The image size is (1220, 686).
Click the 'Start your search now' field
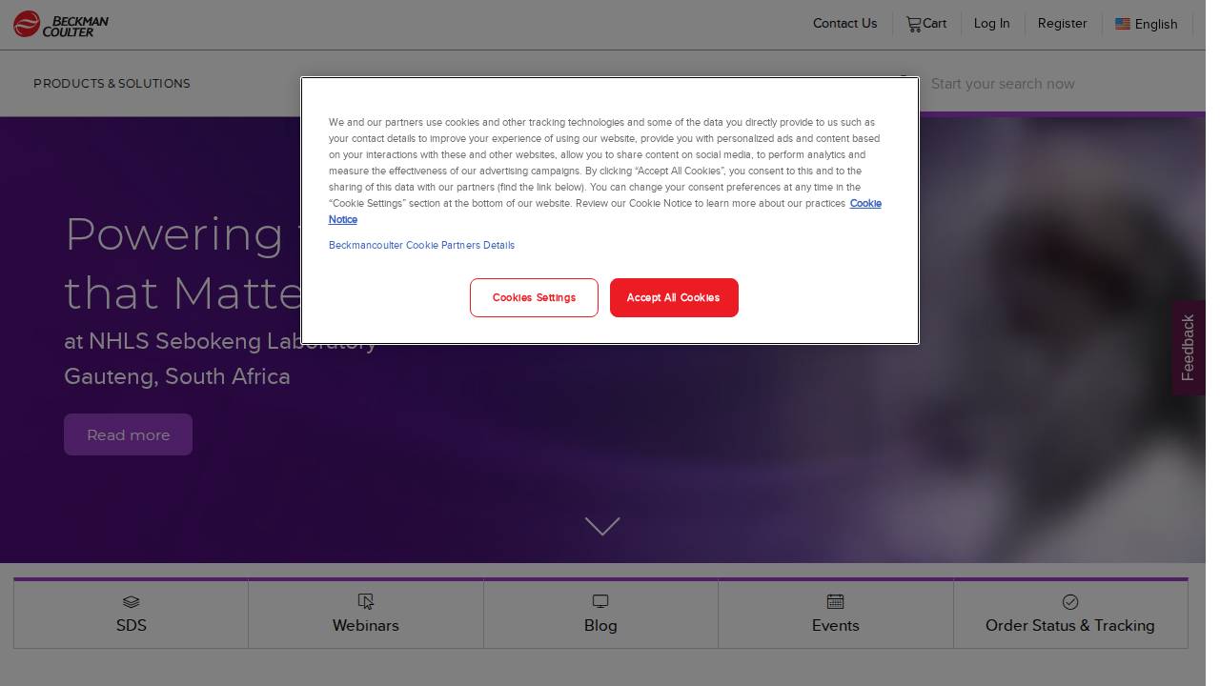coord(1003,84)
